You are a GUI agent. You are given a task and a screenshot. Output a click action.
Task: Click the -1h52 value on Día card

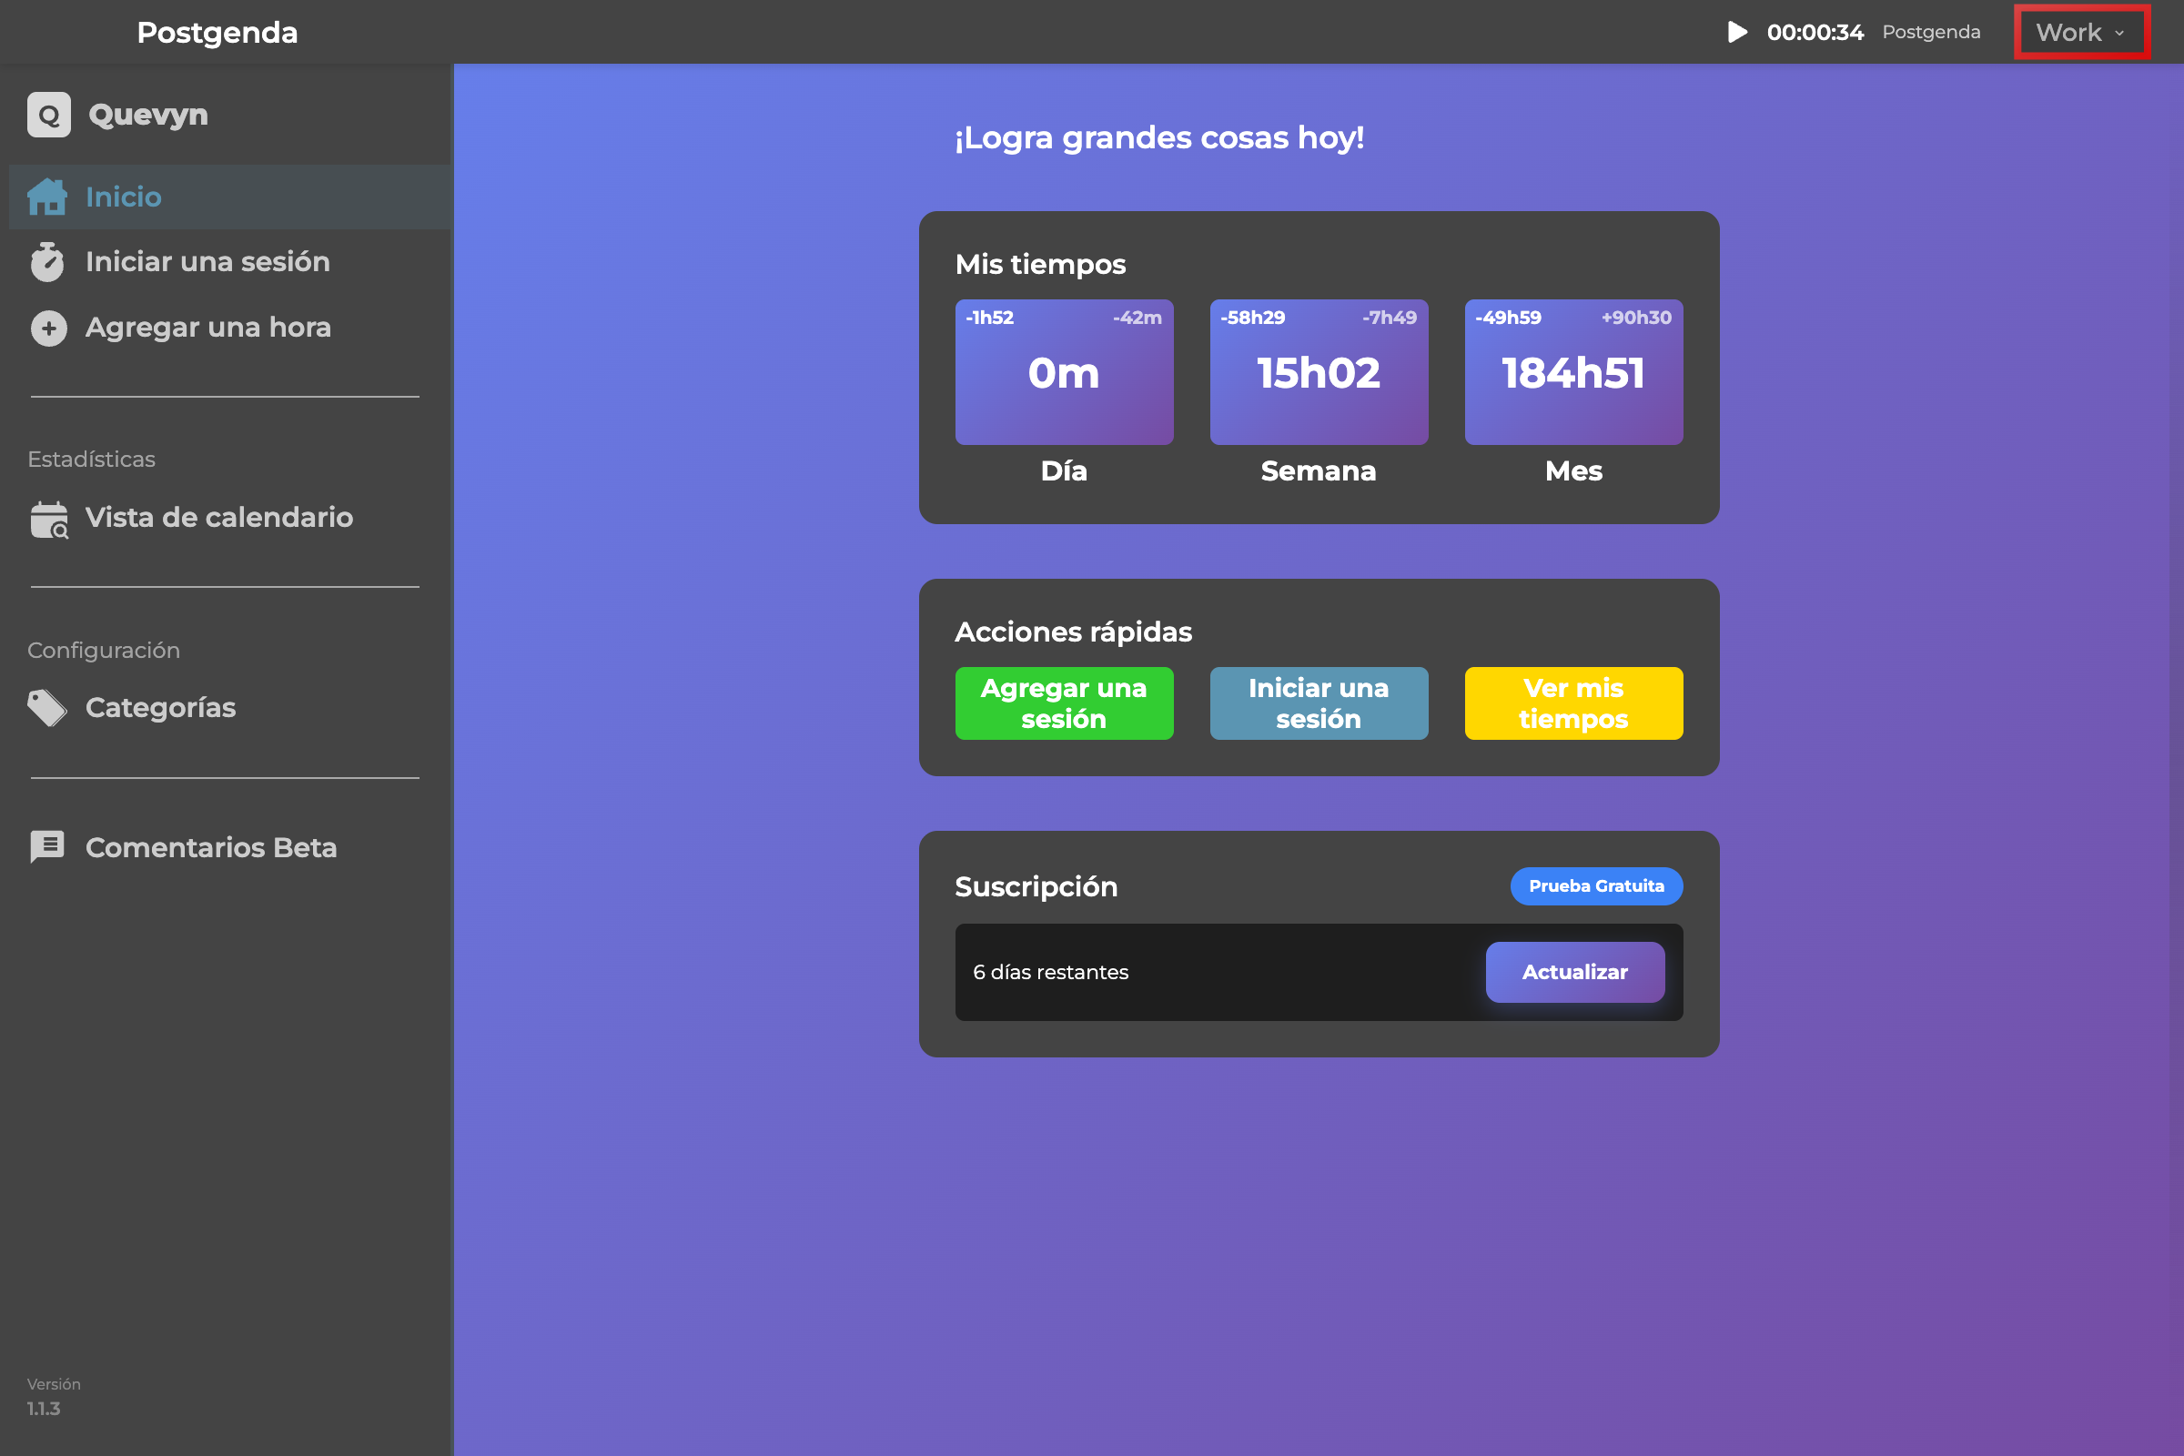pyautogui.click(x=989, y=318)
